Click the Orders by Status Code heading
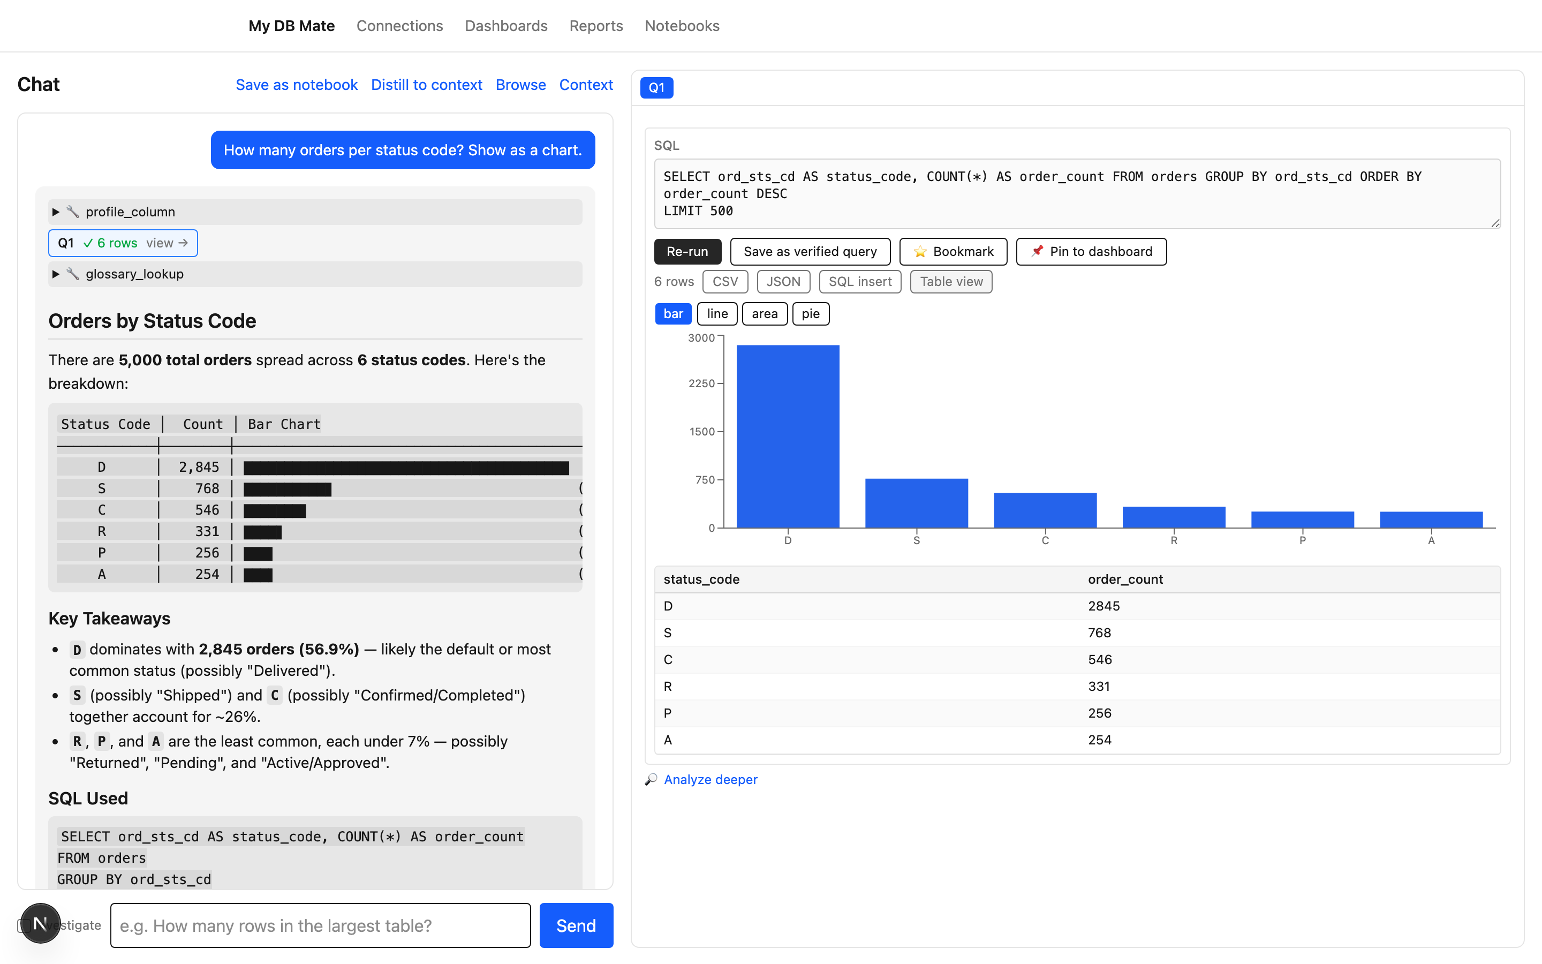The width and height of the screenshot is (1542, 964). tap(152, 321)
